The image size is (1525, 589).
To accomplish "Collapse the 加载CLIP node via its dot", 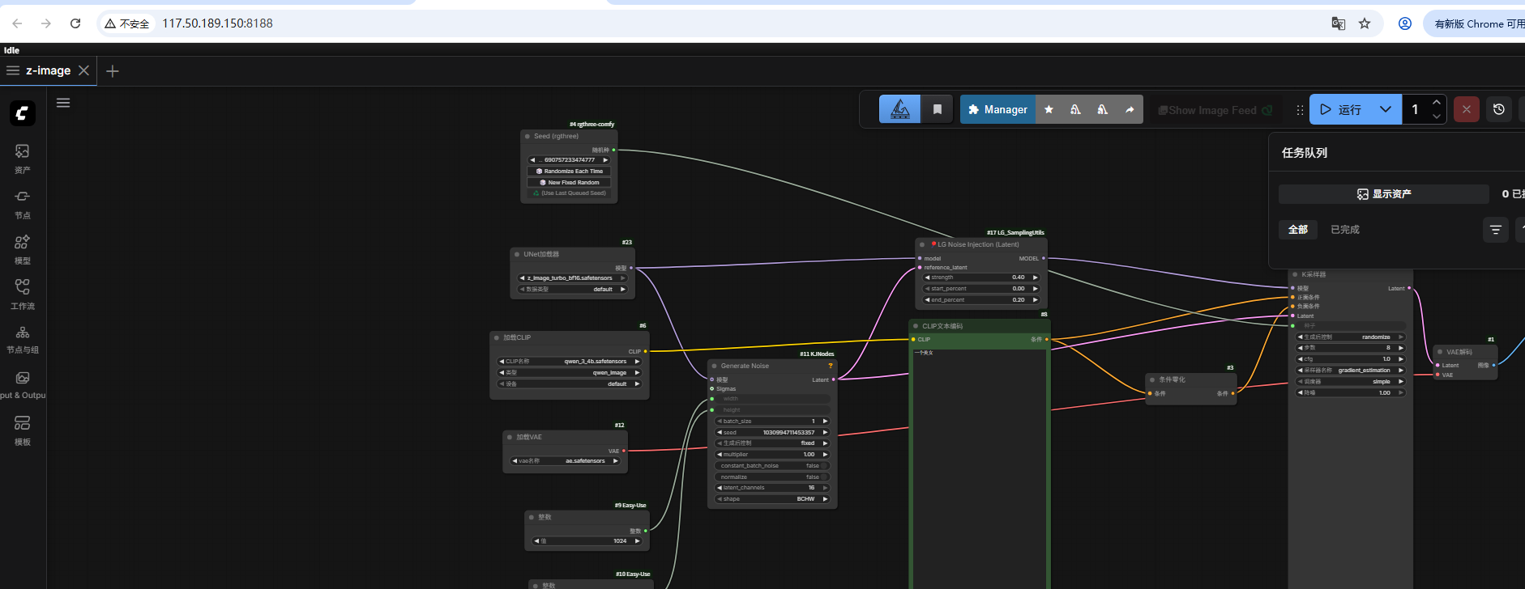I will pyautogui.click(x=497, y=338).
